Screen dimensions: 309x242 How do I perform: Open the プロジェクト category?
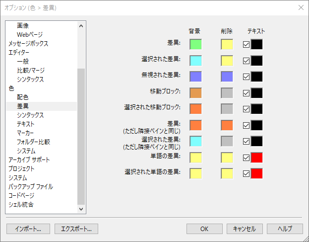click(21, 169)
